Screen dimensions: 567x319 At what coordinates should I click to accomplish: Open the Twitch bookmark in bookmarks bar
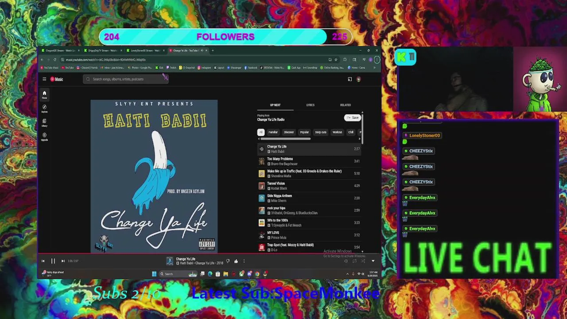point(171,68)
